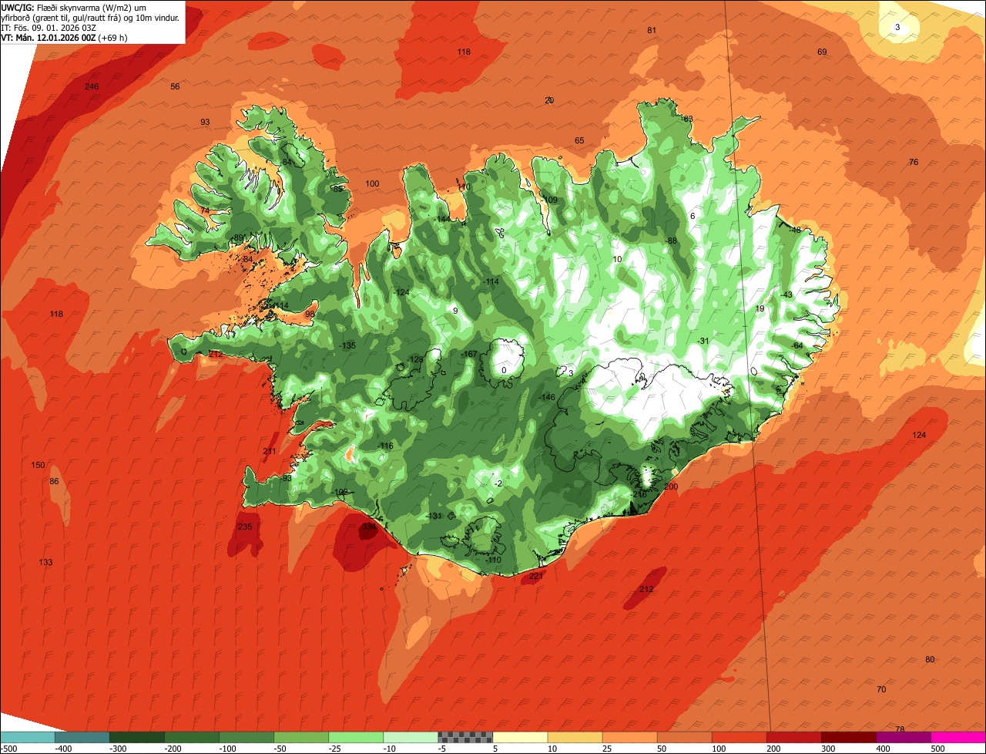This screenshot has height=754, width=986.
Task: Click the map value '-2'
Action: [499, 483]
